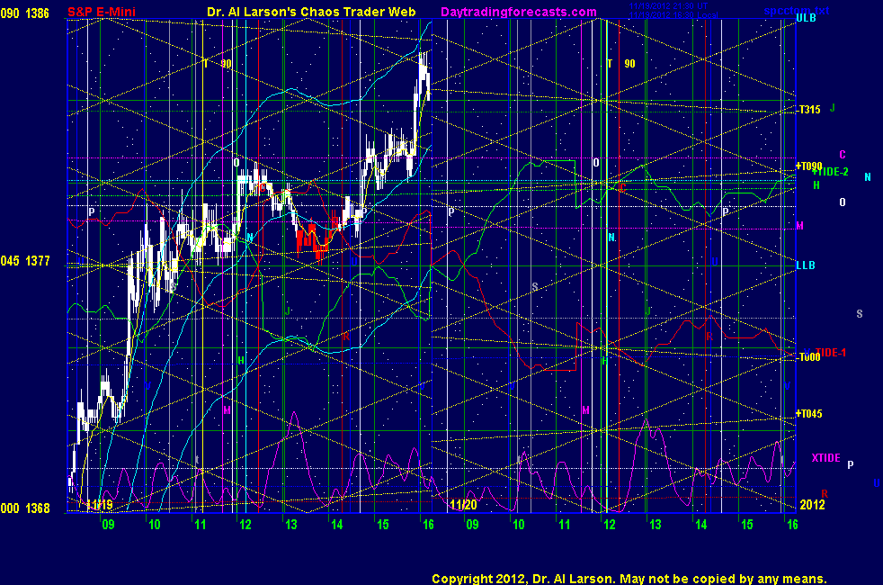This screenshot has height=585, width=883.
Task: Click the "S&P E-Mini" chart title
Action: 102,12
